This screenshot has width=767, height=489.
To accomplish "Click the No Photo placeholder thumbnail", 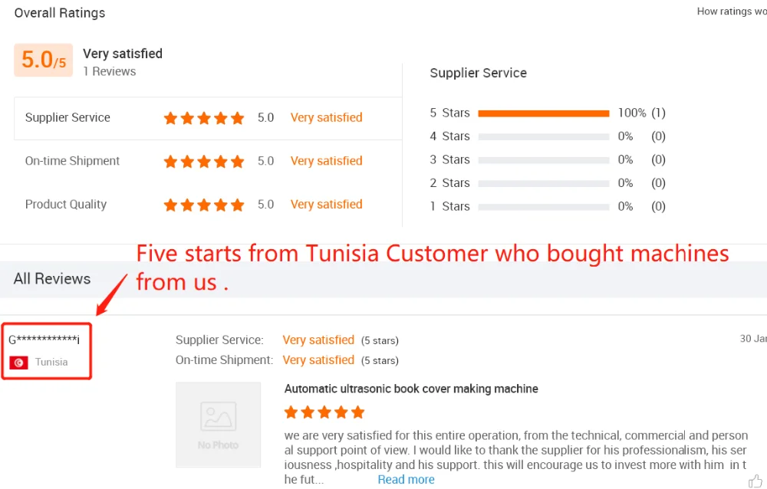I will pyautogui.click(x=218, y=425).
